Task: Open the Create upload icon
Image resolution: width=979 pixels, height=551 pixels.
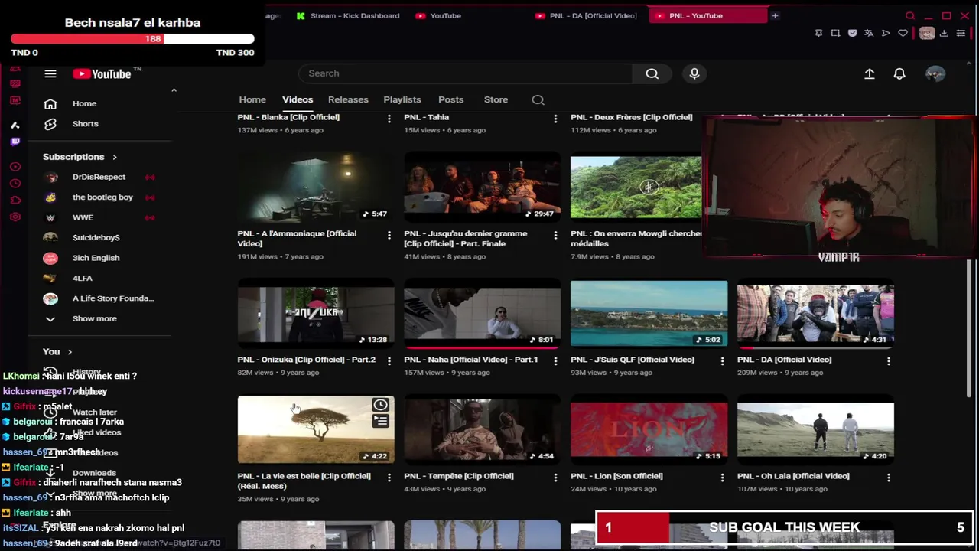Action: pos(870,73)
